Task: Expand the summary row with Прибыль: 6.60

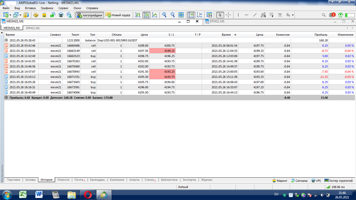Action: 7,98
